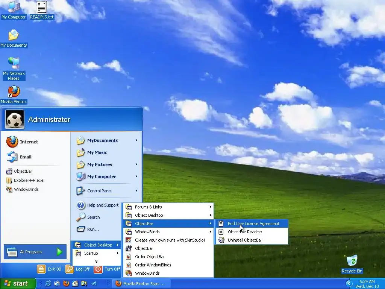Click the magnifier folder quick launch icon
The image size is (385, 289).
click(x=84, y=284)
